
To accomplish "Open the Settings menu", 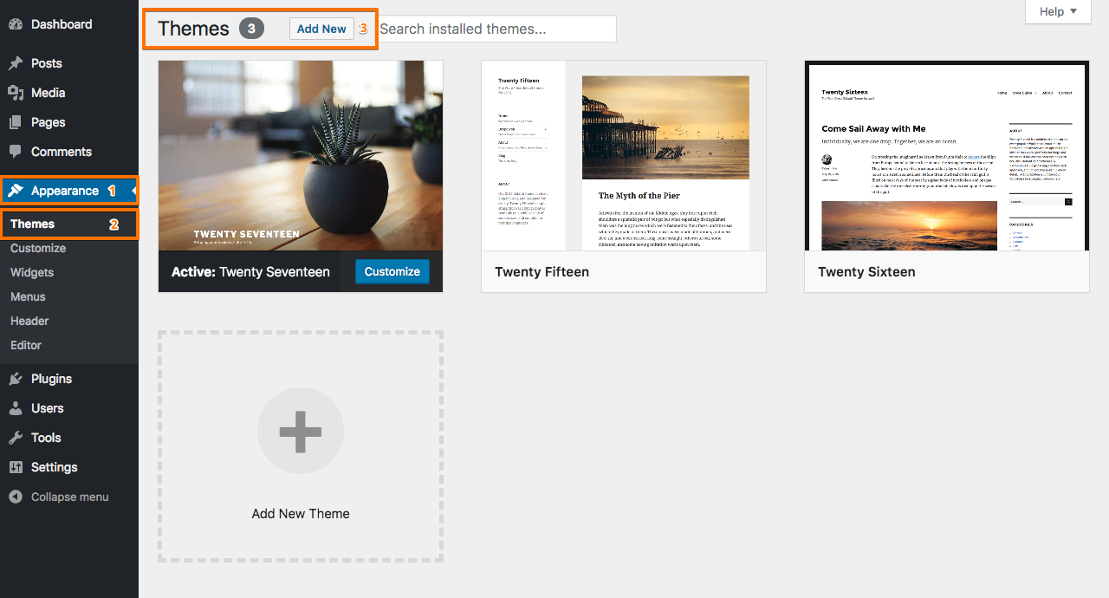I will click(69, 467).
